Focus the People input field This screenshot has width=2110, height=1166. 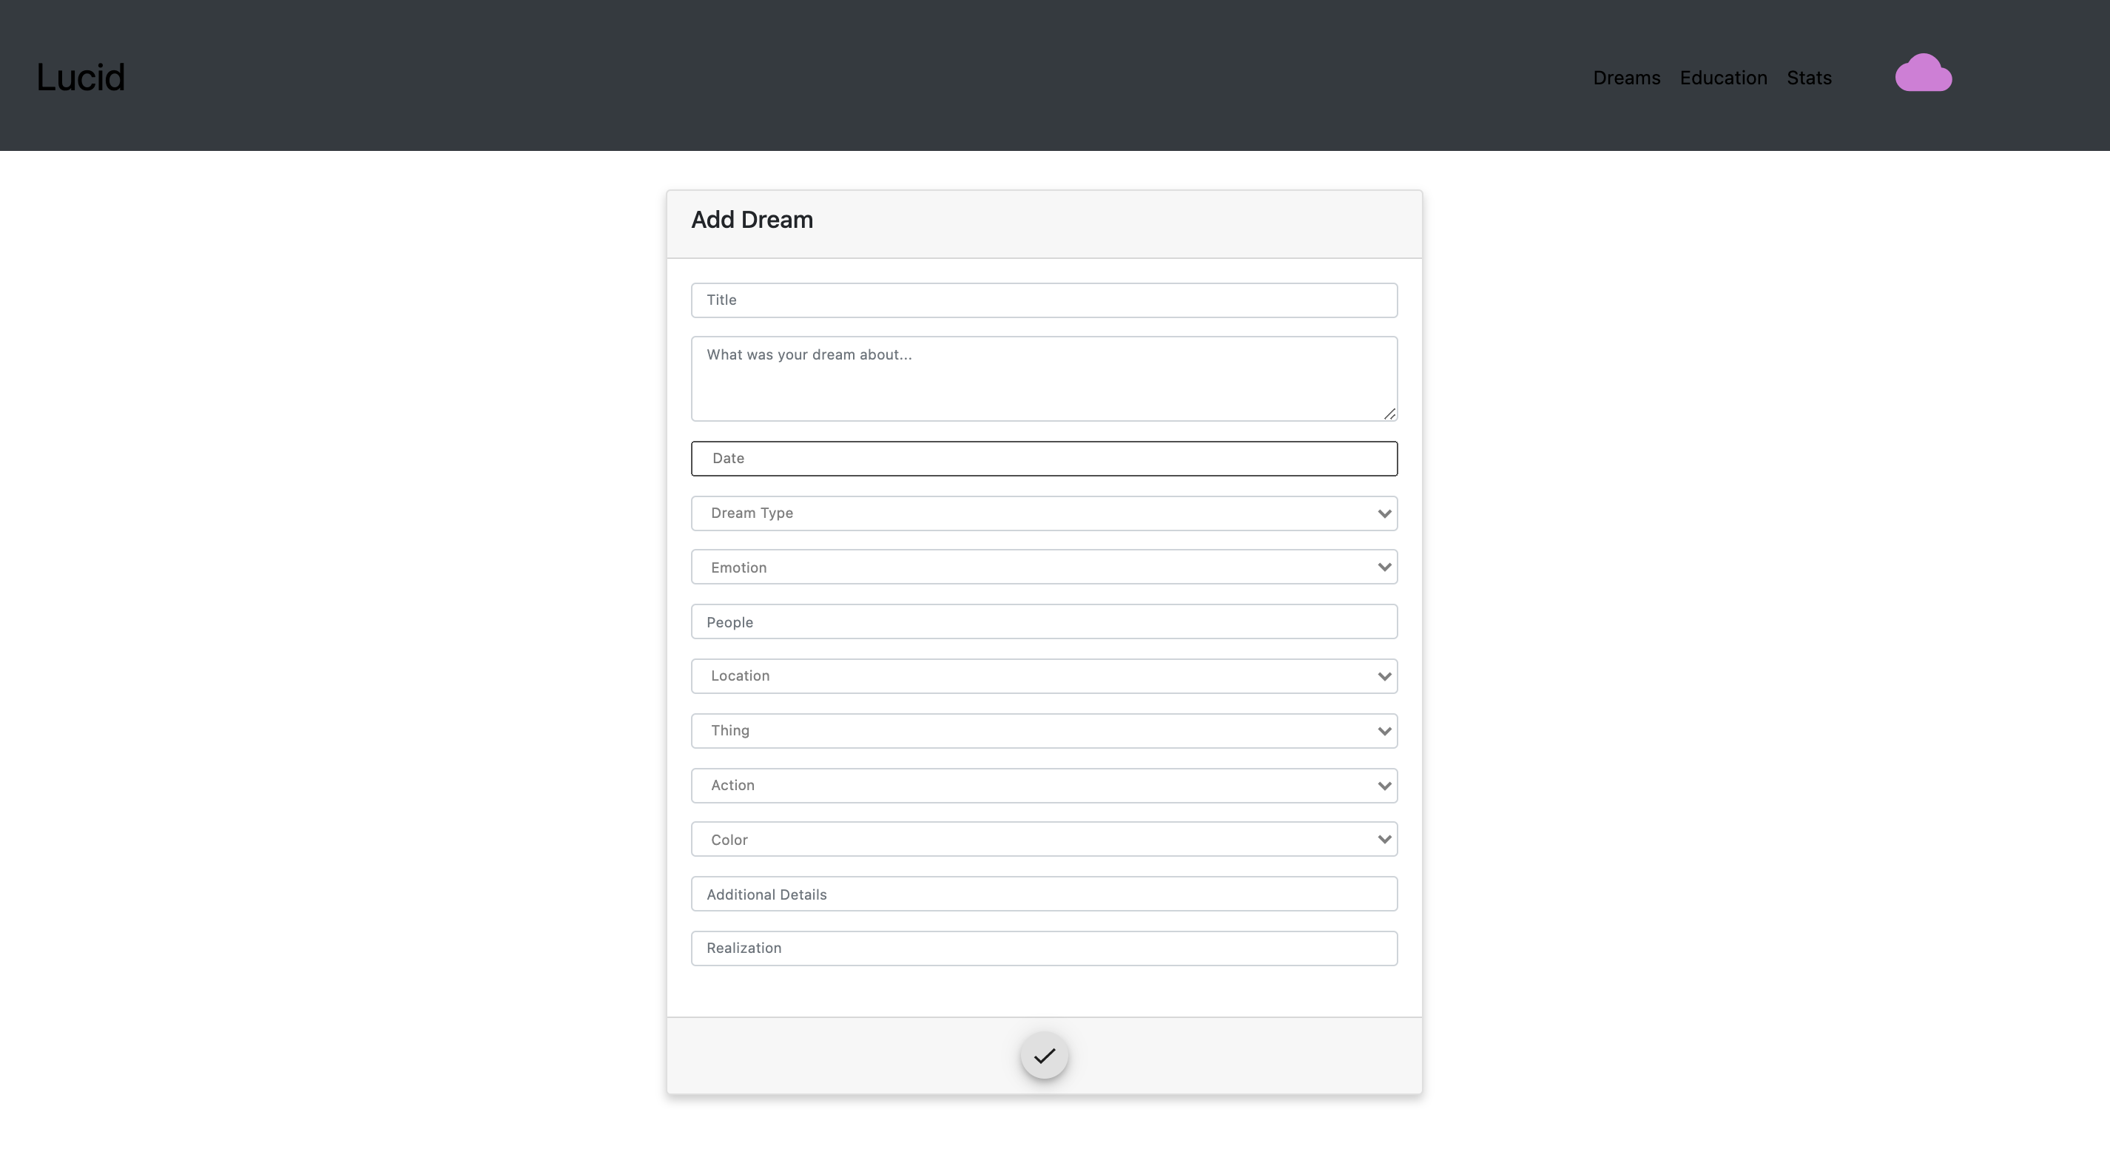coord(1045,622)
